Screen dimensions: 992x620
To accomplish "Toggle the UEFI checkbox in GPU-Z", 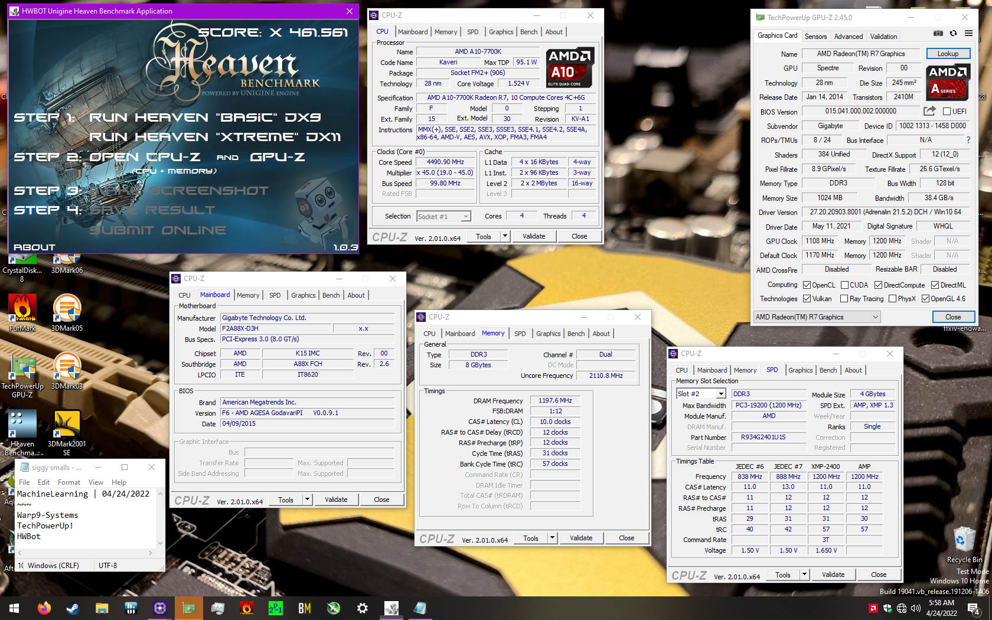I will (x=947, y=111).
